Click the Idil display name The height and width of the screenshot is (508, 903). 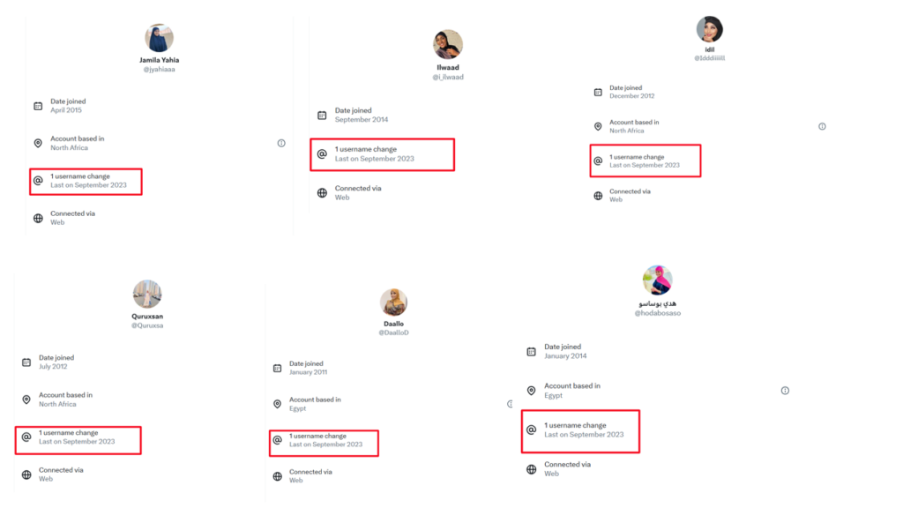(x=709, y=49)
